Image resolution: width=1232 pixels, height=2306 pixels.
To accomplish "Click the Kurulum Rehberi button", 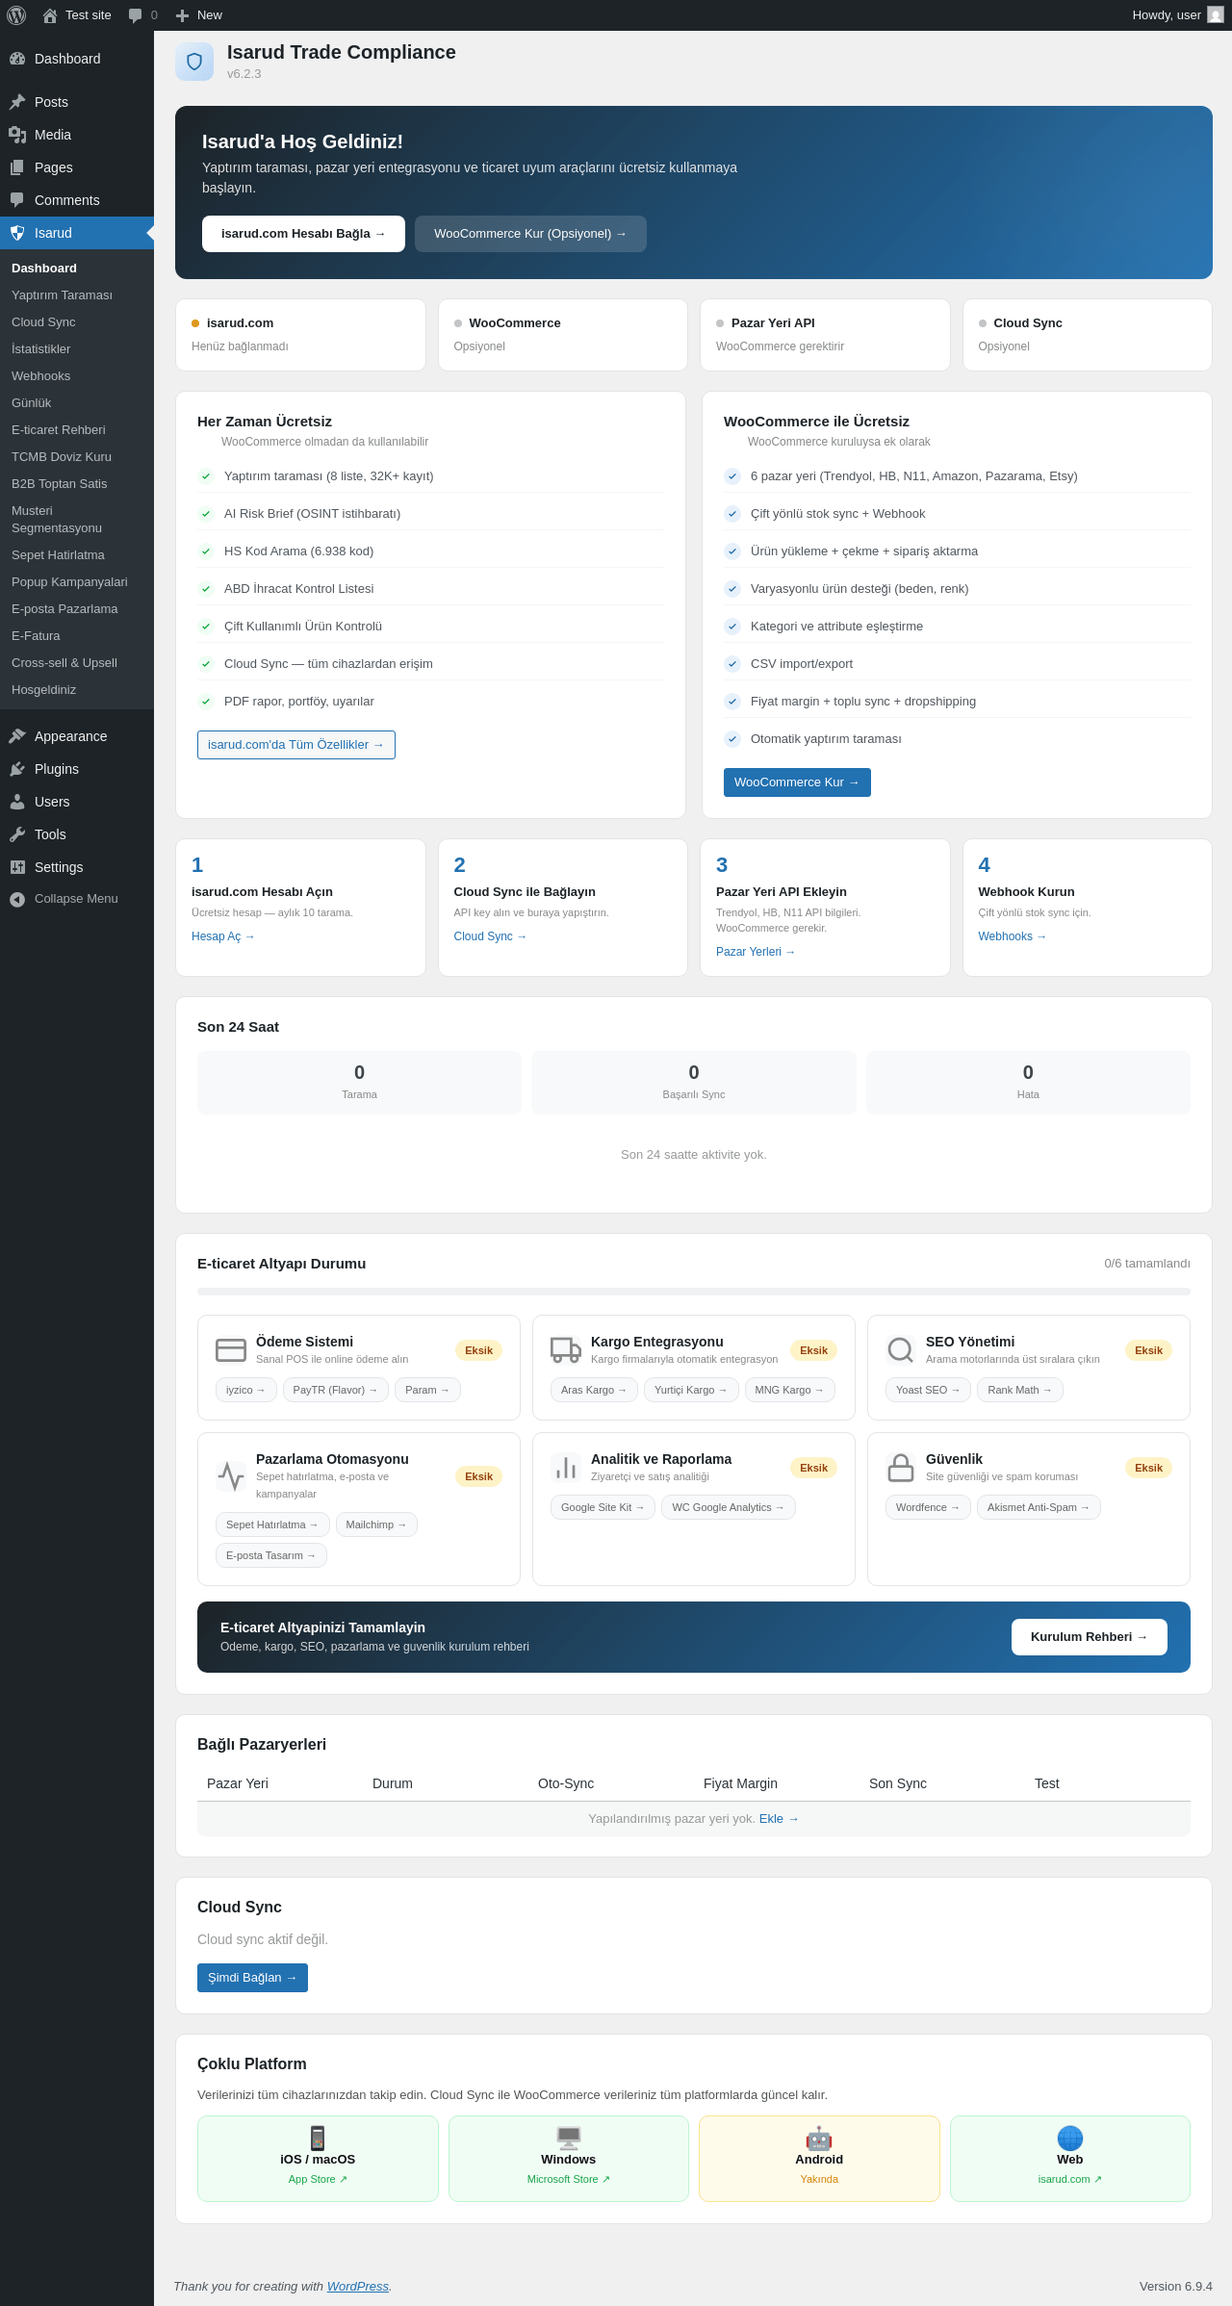I will [1090, 1637].
